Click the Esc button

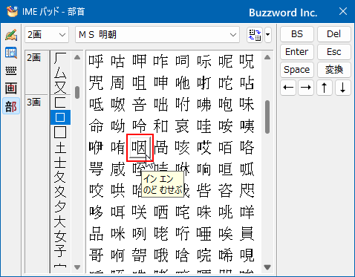point(334,52)
